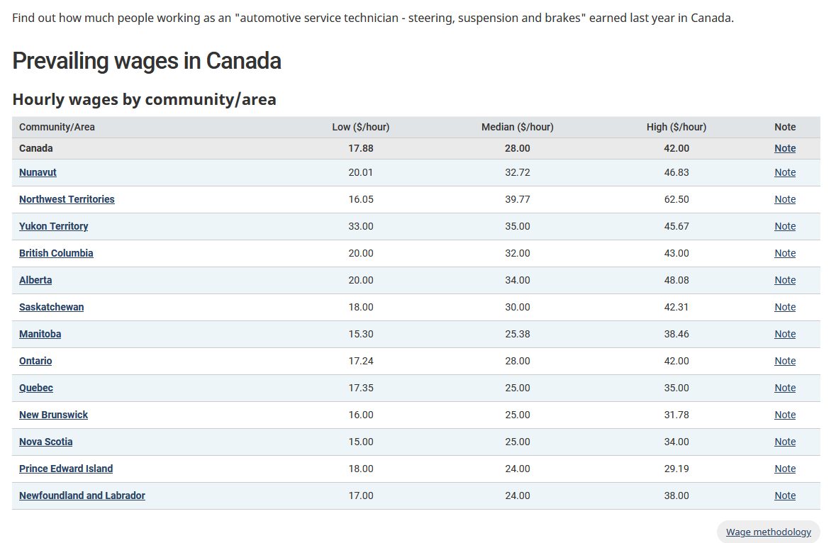Go to Manitoba wages page
836x543 pixels.
pyautogui.click(x=40, y=334)
